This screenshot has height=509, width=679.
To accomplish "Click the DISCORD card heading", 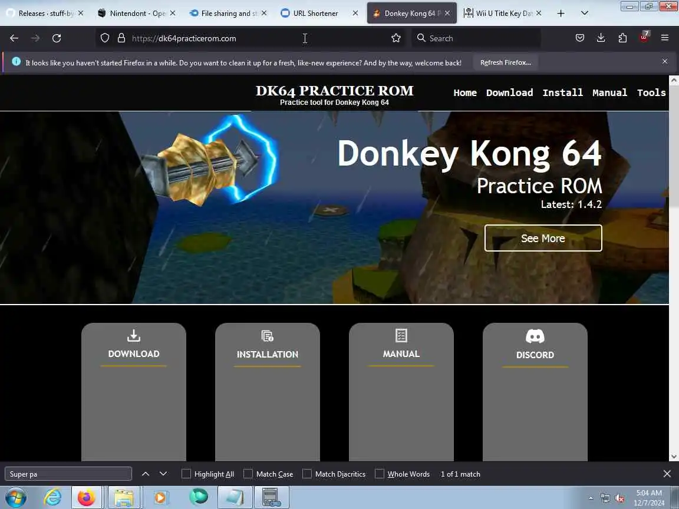I will [x=535, y=355].
